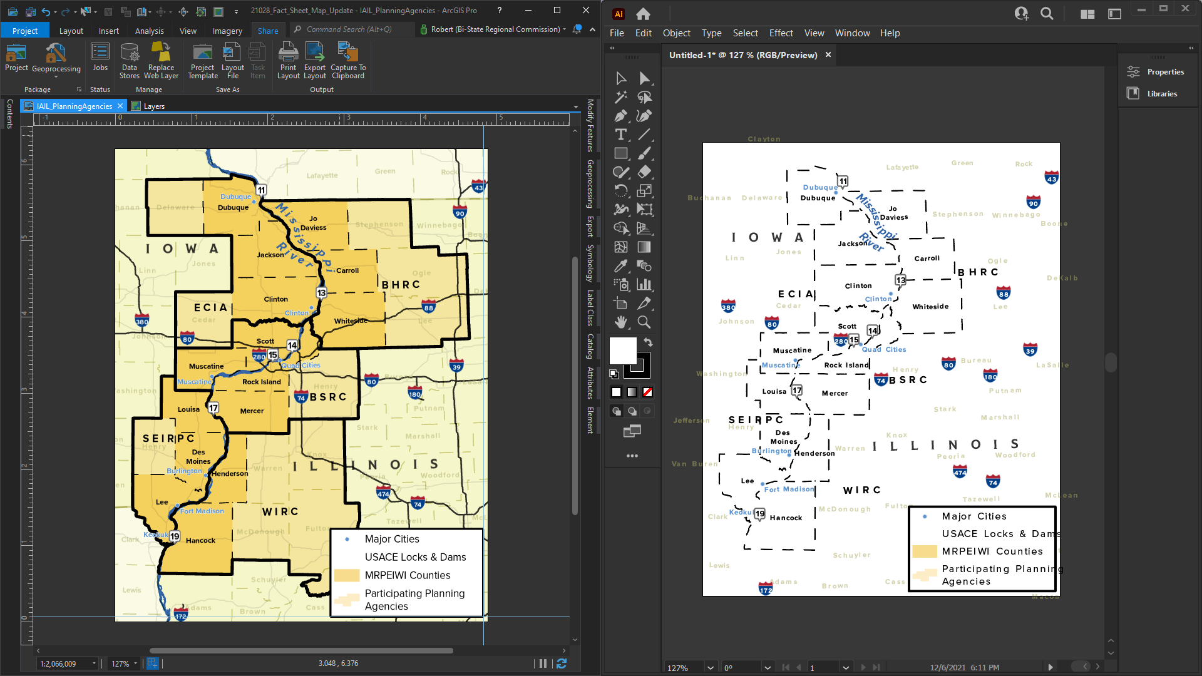Screen dimensions: 1202x676
Task: Select the Hand tool
Action: tap(620, 322)
